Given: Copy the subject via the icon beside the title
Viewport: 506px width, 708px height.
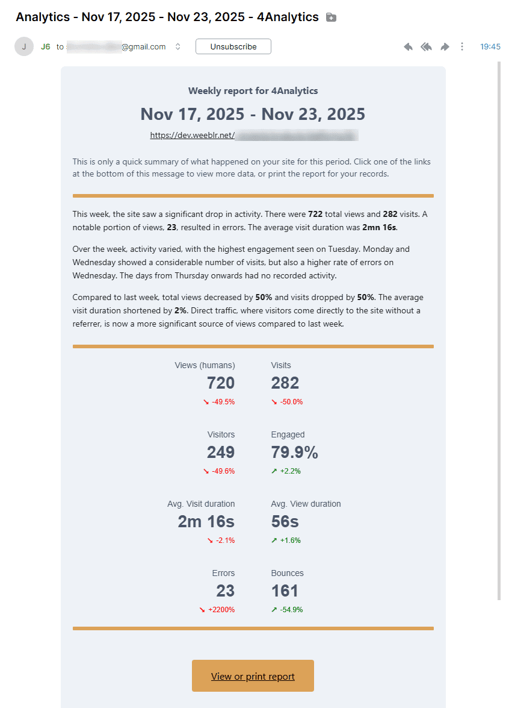Looking at the screenshot, I should tap(331, 17).
